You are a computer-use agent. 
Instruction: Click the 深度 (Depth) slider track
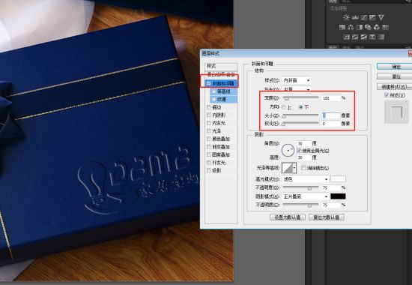coord(301,98)
